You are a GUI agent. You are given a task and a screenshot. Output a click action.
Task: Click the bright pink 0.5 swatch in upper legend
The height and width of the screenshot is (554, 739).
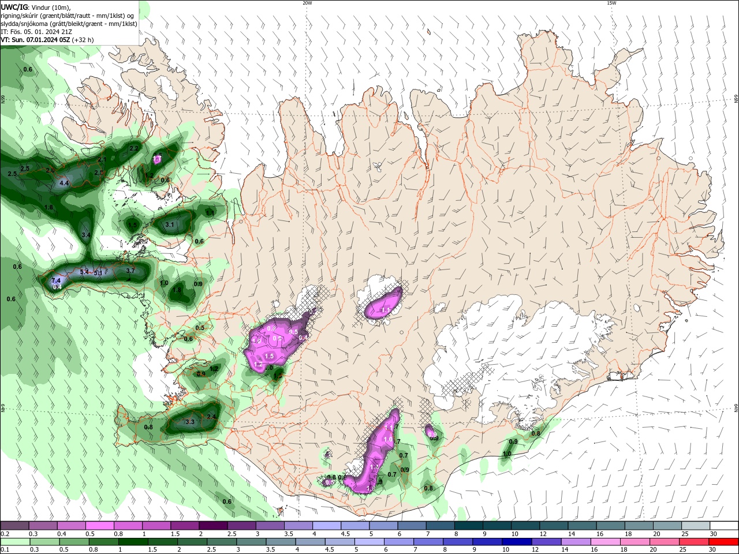pos(99,526)
